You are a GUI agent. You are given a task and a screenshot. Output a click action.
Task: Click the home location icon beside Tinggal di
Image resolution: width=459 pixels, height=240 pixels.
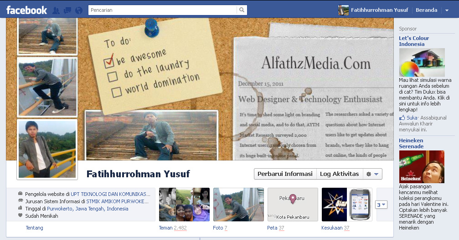(20, 208)
